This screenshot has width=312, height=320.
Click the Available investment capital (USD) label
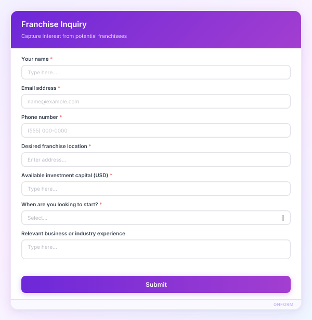64,175
